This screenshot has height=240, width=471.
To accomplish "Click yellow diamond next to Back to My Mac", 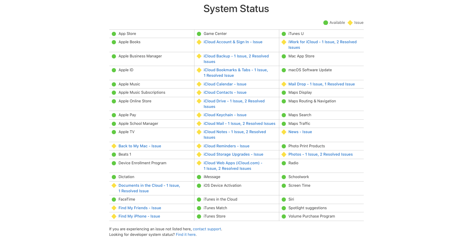I will pos(114,146).
